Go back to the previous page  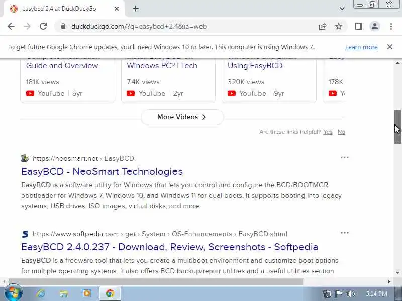11,26
